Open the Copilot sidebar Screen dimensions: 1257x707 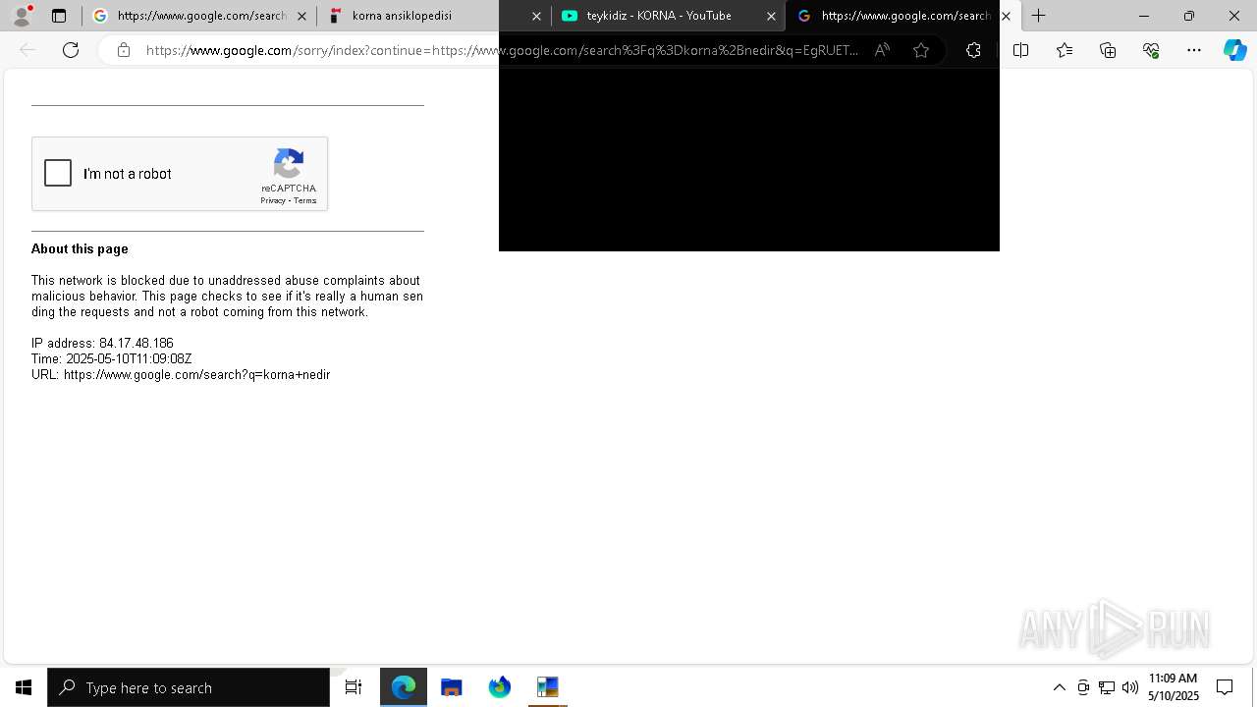[x=1234, y=50]
